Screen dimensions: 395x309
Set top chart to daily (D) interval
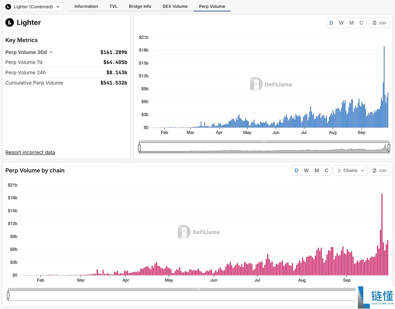[x=331, y=23]
